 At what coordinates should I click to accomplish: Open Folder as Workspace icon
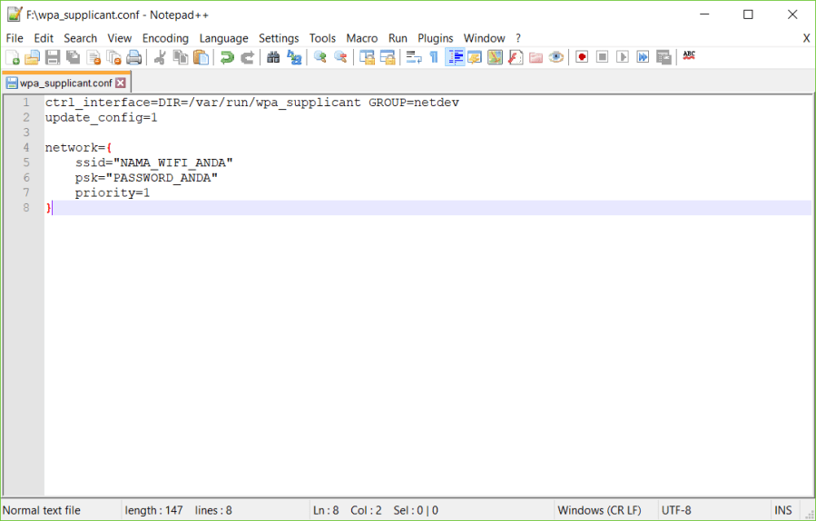pos(536,57)
